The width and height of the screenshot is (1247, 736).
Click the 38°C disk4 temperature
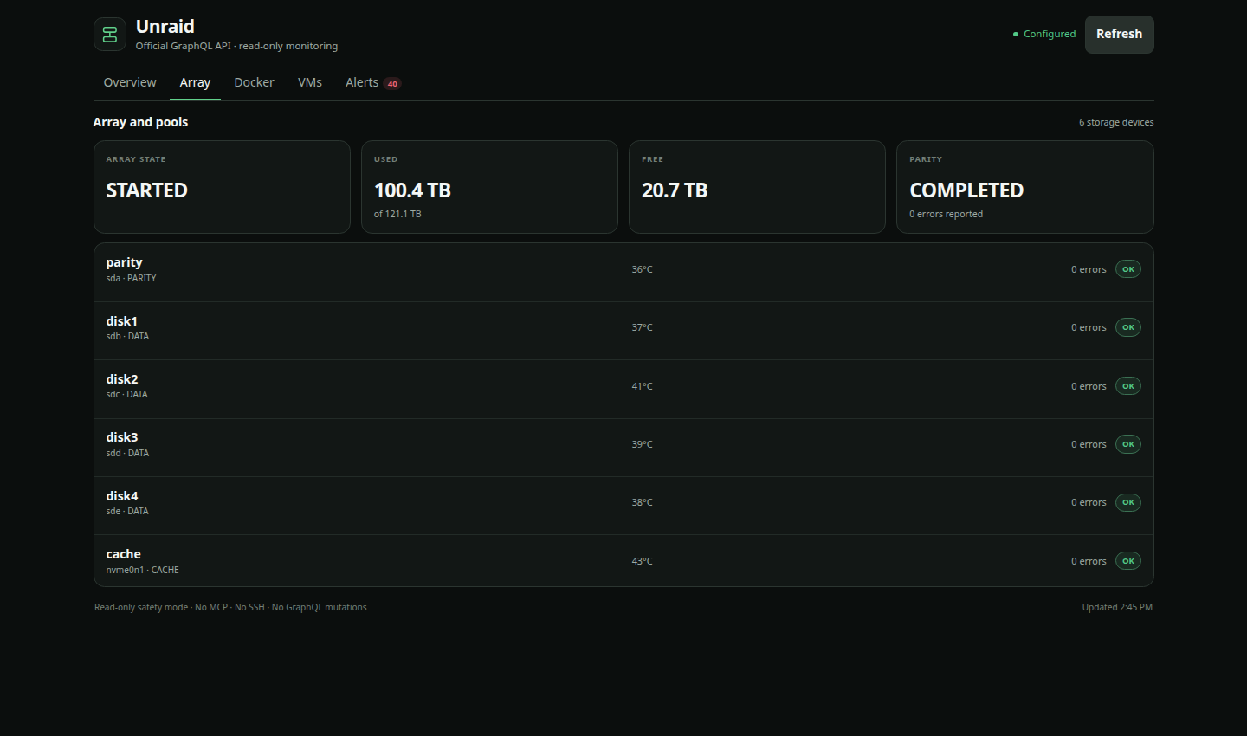pos(642,502)
